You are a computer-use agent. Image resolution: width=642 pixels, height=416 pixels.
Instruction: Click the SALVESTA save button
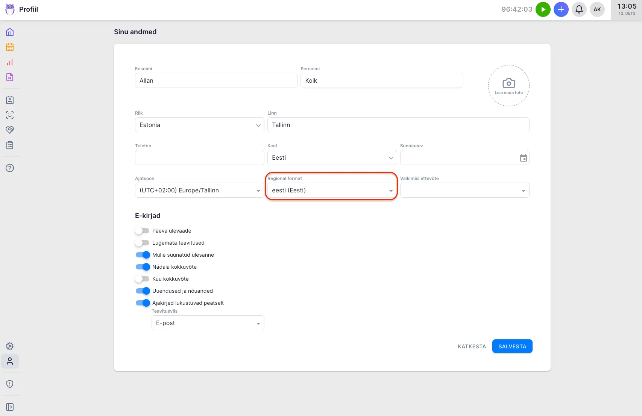[512, 346]
